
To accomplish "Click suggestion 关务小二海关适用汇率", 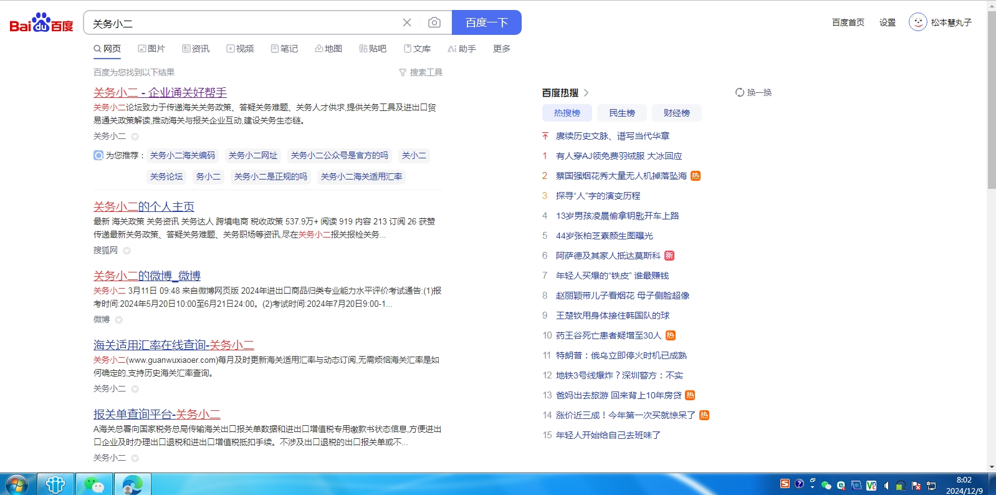I will (x=362, y=176).
